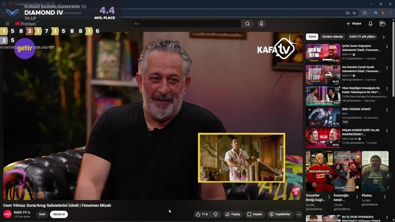This screenshot has height=222, width=395.
Task: Open Okan Bayülgen video thumbnail
Action: (x=323, y=96)
